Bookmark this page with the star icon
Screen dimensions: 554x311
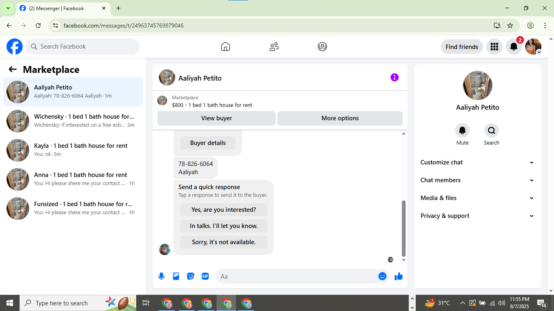[x=510, y=26]
